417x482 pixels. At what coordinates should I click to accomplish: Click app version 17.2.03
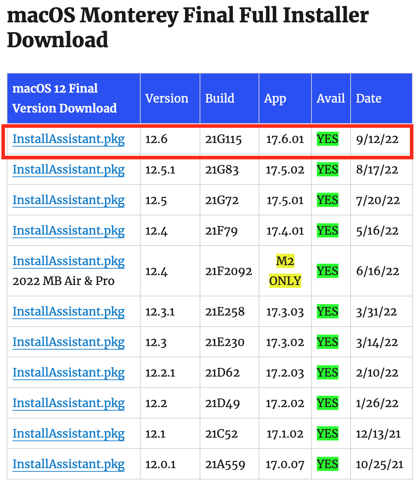click(285, 373)
